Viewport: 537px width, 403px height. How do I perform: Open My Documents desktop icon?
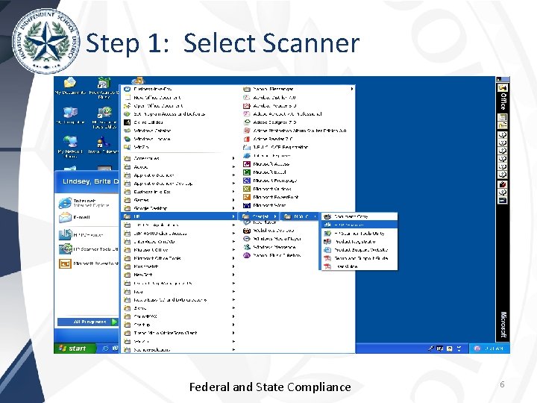click(x=70, y=86)
